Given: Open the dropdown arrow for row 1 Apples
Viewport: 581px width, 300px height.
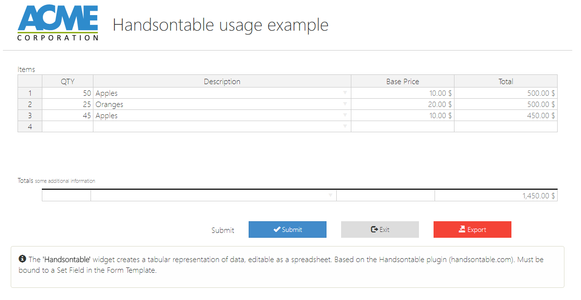Looking at the screenshot, I should (345, 93).
